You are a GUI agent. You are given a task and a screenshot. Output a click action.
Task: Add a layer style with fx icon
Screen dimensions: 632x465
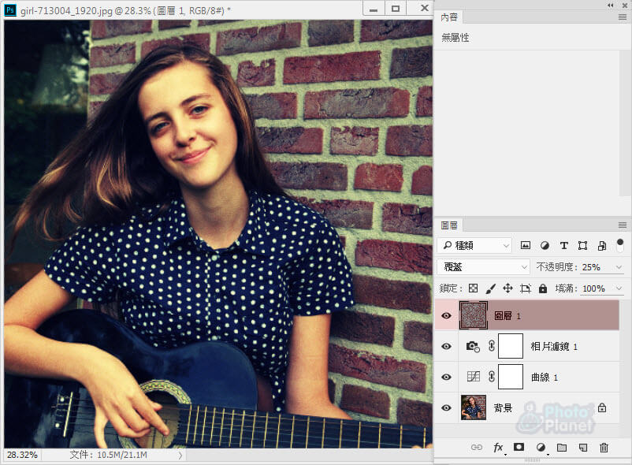pyautogui.click(x=498, y=448)
